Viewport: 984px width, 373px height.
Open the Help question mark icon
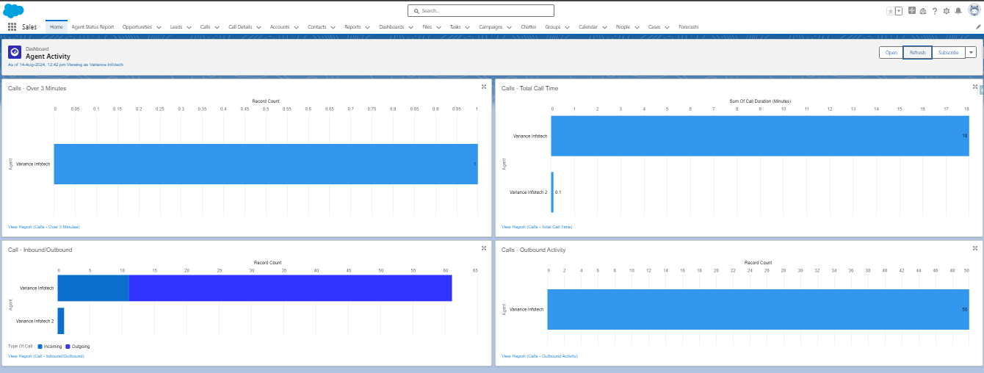[935, 11]
